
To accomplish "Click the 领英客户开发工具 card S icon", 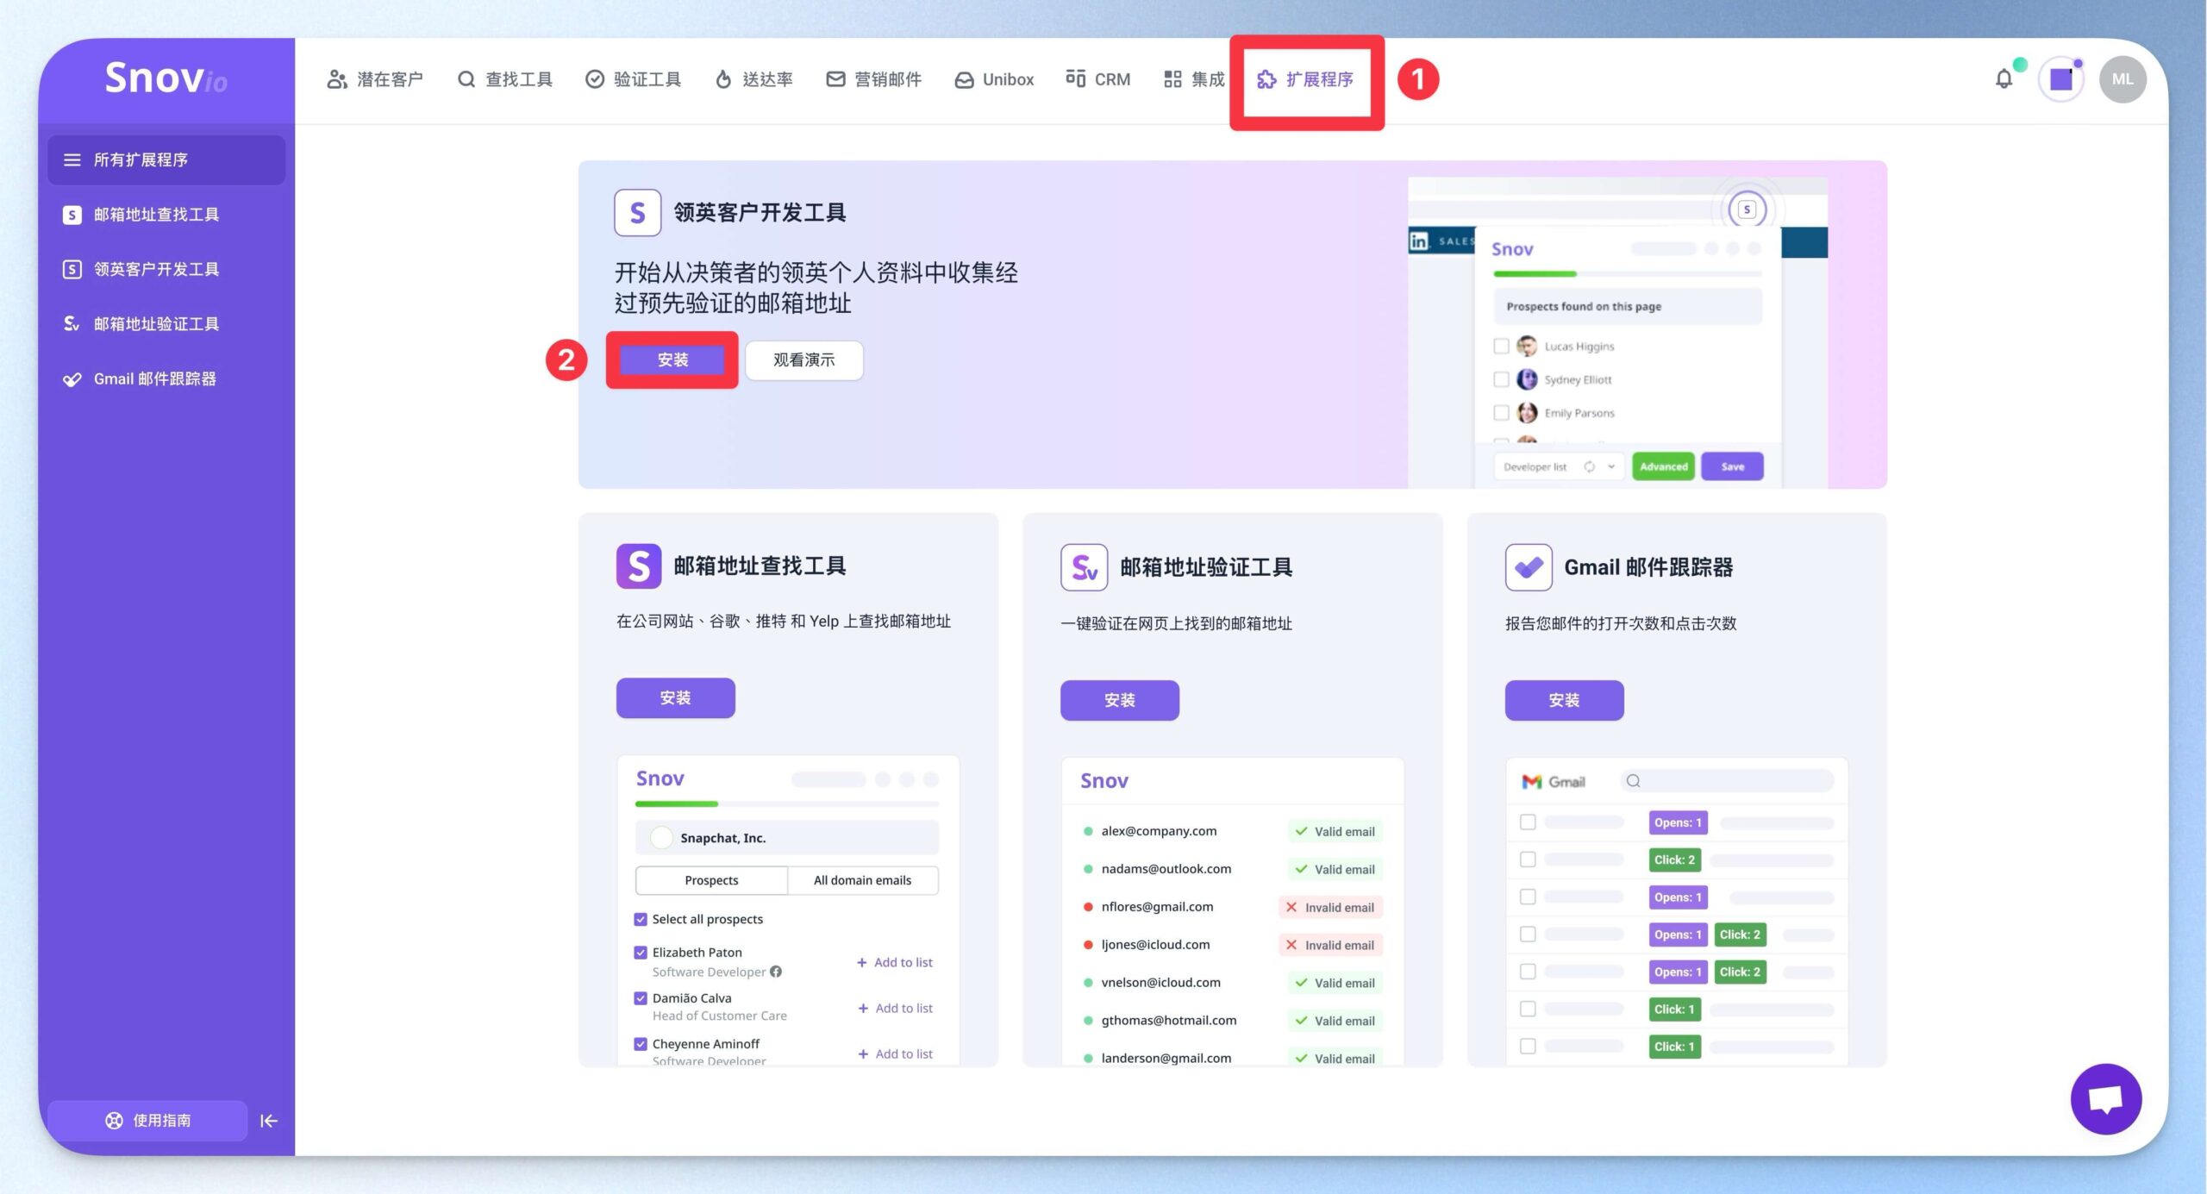I will [x=637, y=212].
